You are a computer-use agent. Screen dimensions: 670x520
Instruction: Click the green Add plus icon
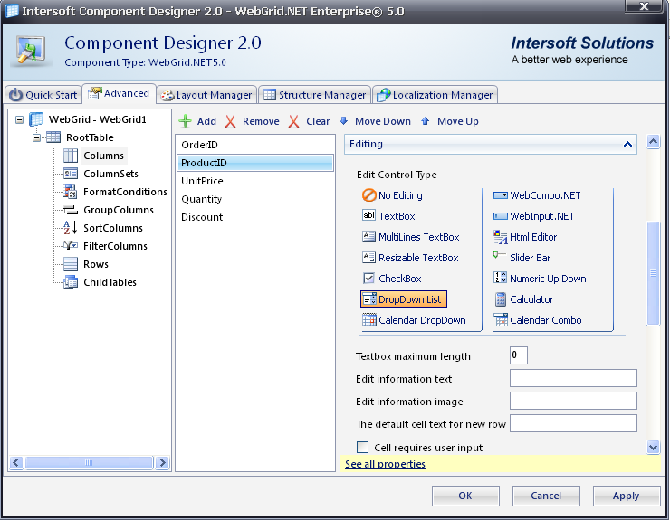pos(185,121)
